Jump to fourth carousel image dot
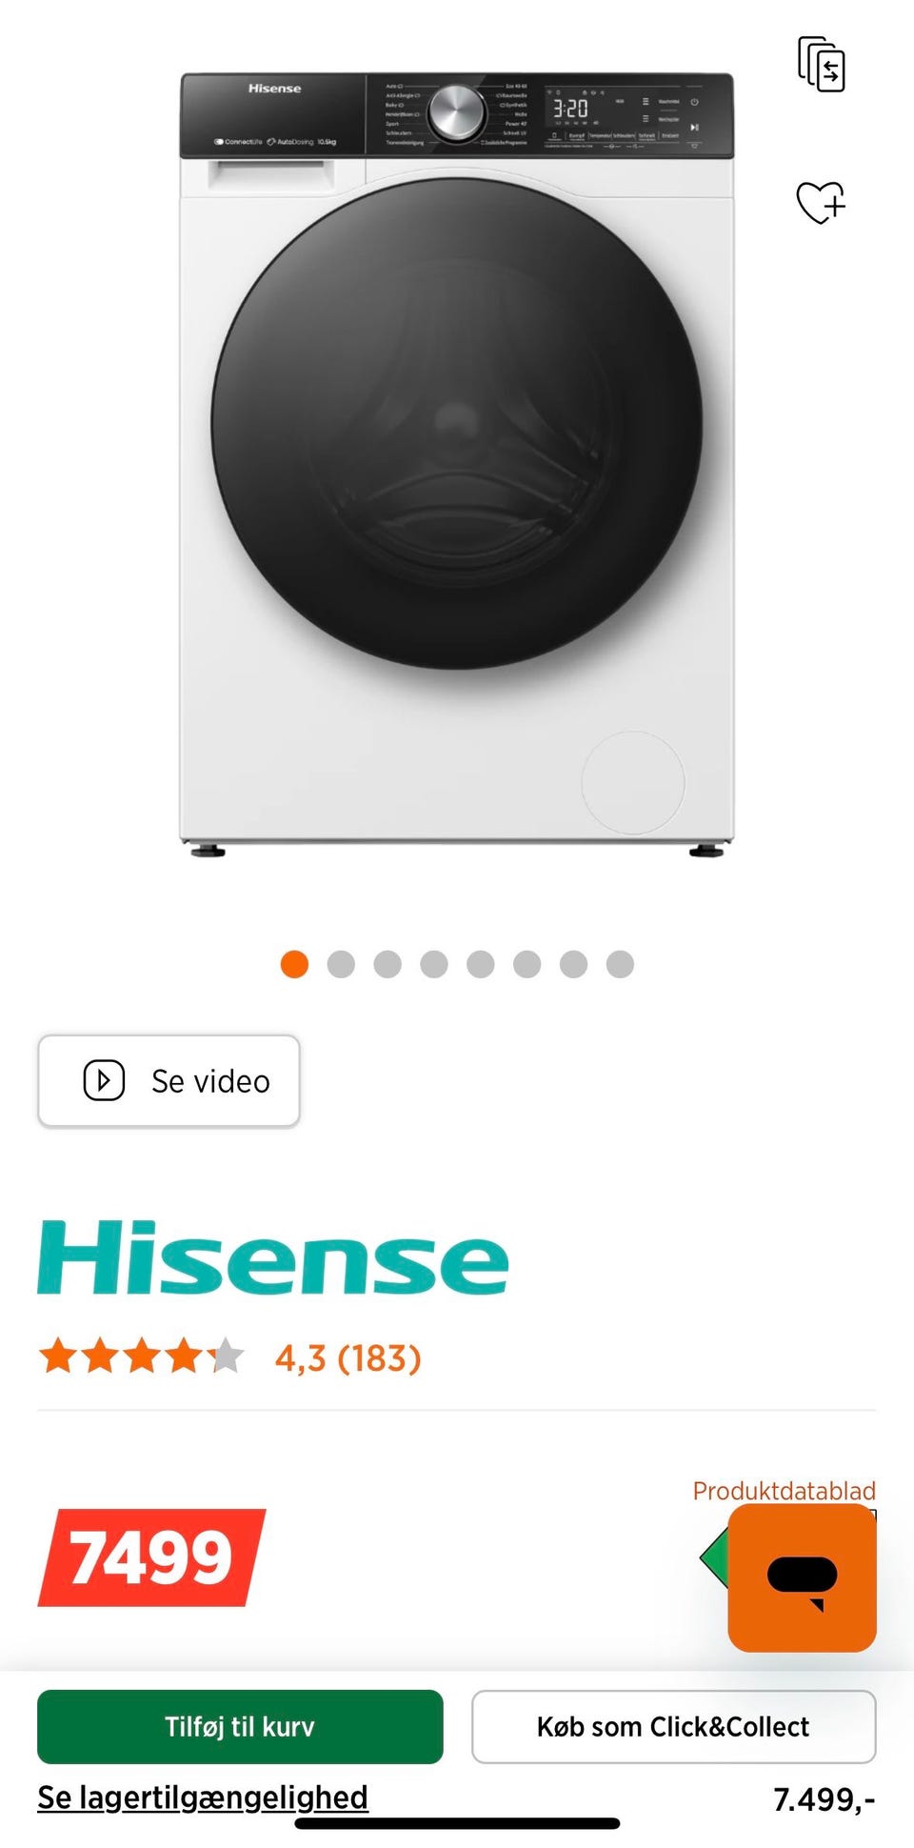Viewport: 914px width, 1848px height. (434, 964)
